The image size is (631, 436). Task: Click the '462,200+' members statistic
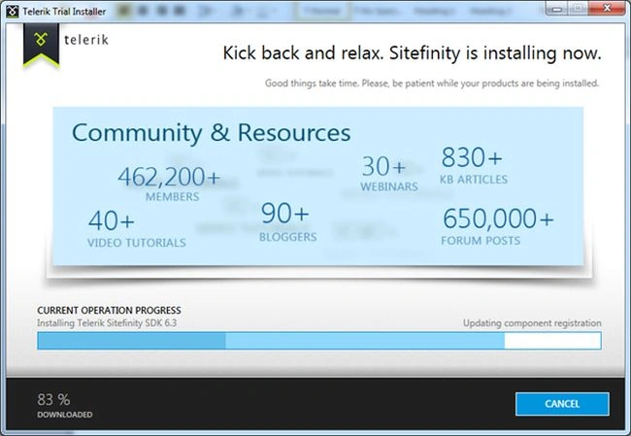click(x=170, y=183)
